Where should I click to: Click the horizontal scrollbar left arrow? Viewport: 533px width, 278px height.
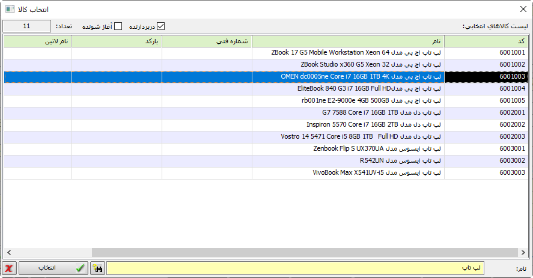click(x=9, y=253)
